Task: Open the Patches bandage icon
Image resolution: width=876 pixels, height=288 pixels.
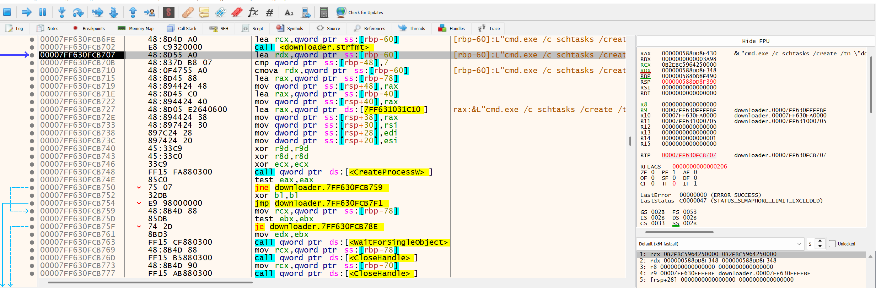Action: point(188,13)
